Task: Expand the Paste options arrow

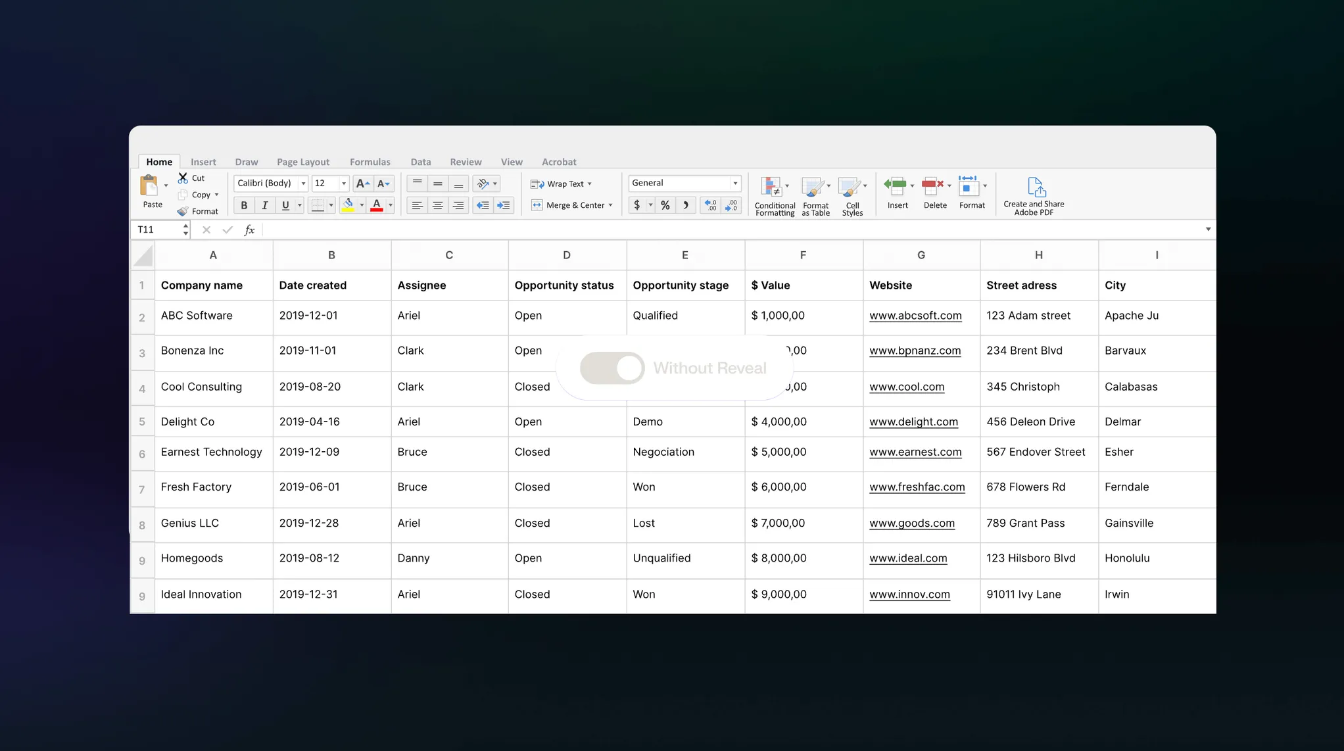Action: click(166, 186)
